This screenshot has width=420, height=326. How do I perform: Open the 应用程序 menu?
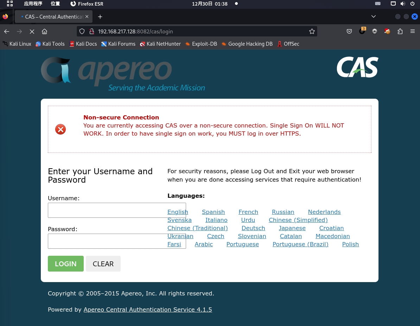[33, 4]
